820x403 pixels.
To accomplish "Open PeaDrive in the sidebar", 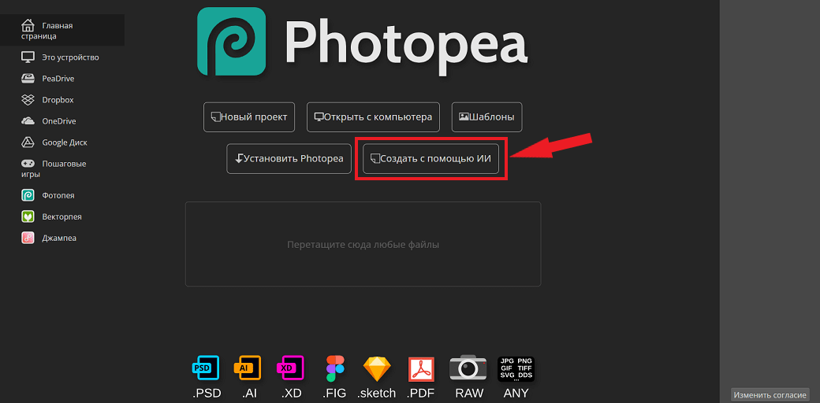I will point(58,79).
